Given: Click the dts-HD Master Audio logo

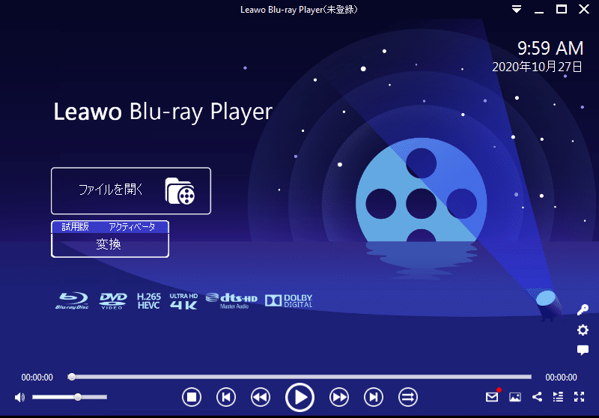Looking at the screenshot, I should (x=231, y=300).
